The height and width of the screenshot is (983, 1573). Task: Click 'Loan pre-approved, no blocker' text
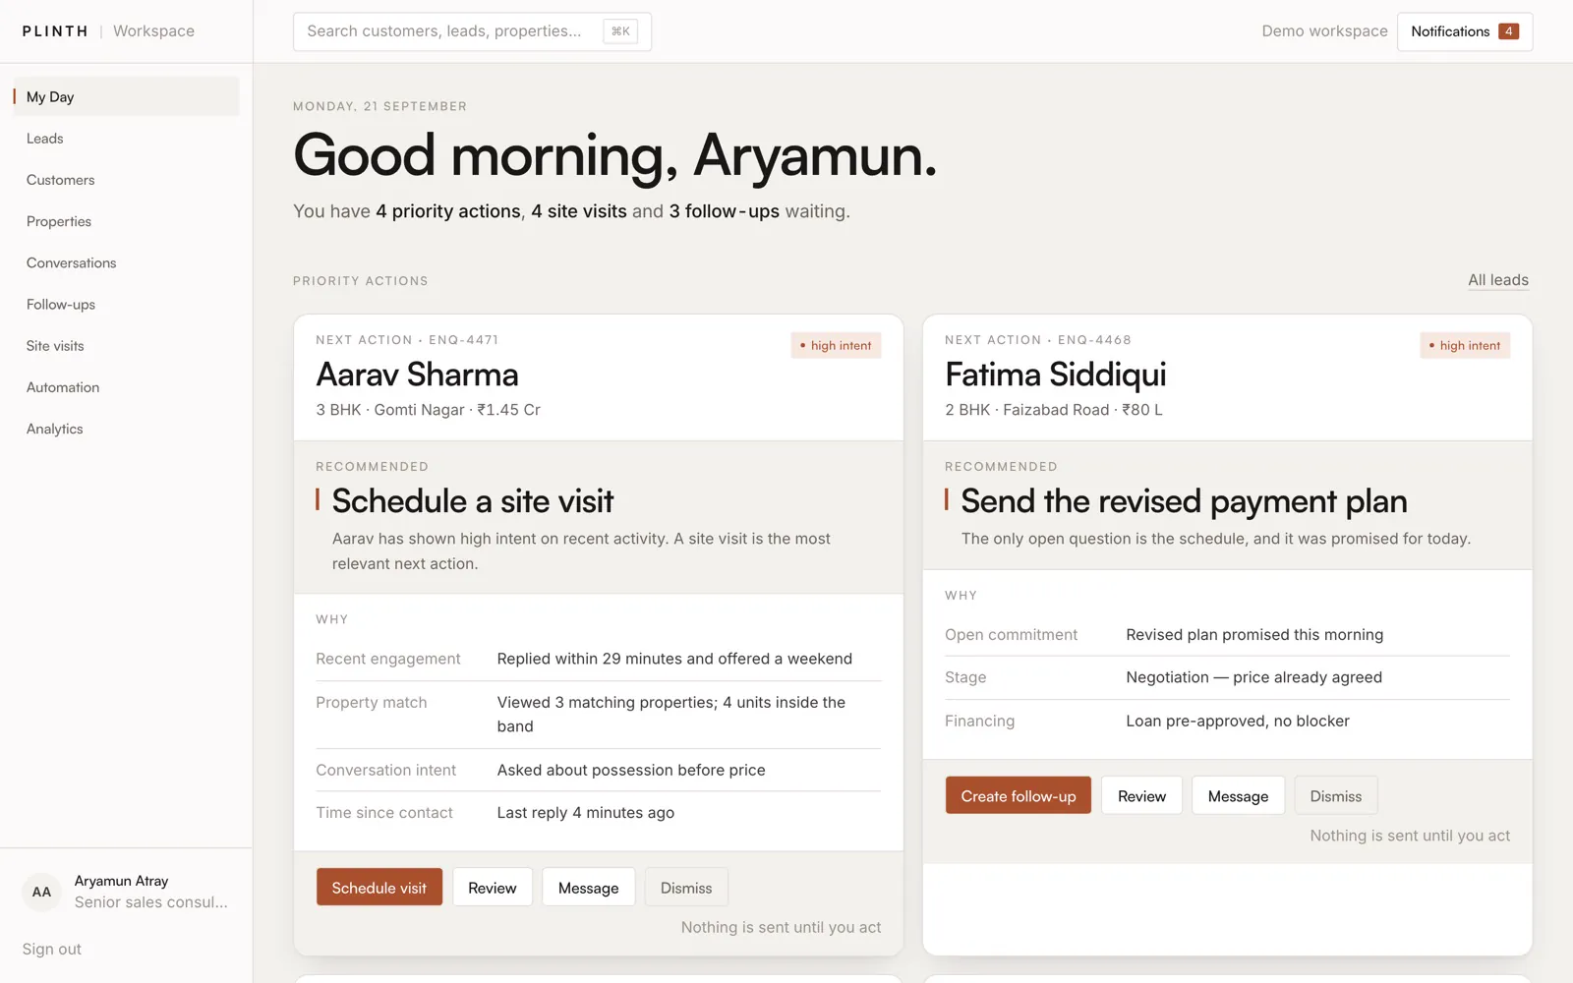pos(1238,721)
